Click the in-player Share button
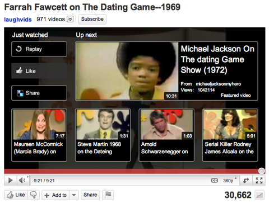Image resolution: width=269 pixels, height=203 pixels. tap(39, 93)
